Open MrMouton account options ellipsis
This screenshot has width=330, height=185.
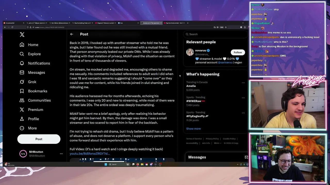(x=61, y=154)
